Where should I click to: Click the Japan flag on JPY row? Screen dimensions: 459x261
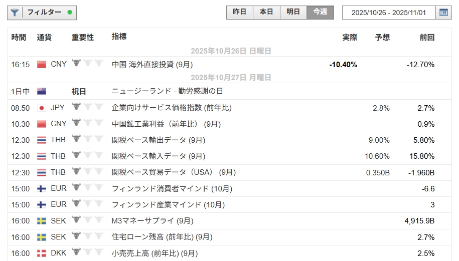point(42,108)
